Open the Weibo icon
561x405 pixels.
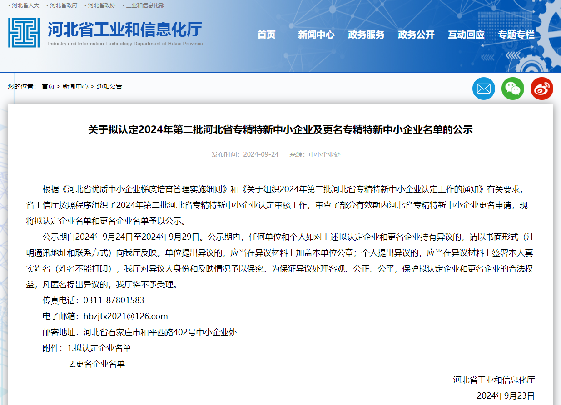(542, 89)
